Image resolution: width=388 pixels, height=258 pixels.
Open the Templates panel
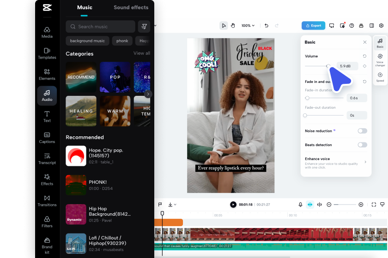(47, 53)
